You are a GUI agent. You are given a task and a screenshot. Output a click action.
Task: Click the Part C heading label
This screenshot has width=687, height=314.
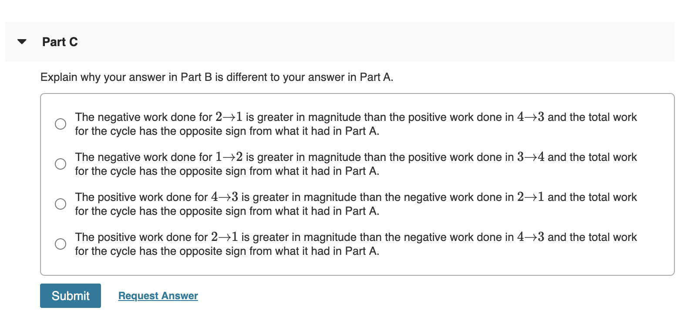coord(60,42)
